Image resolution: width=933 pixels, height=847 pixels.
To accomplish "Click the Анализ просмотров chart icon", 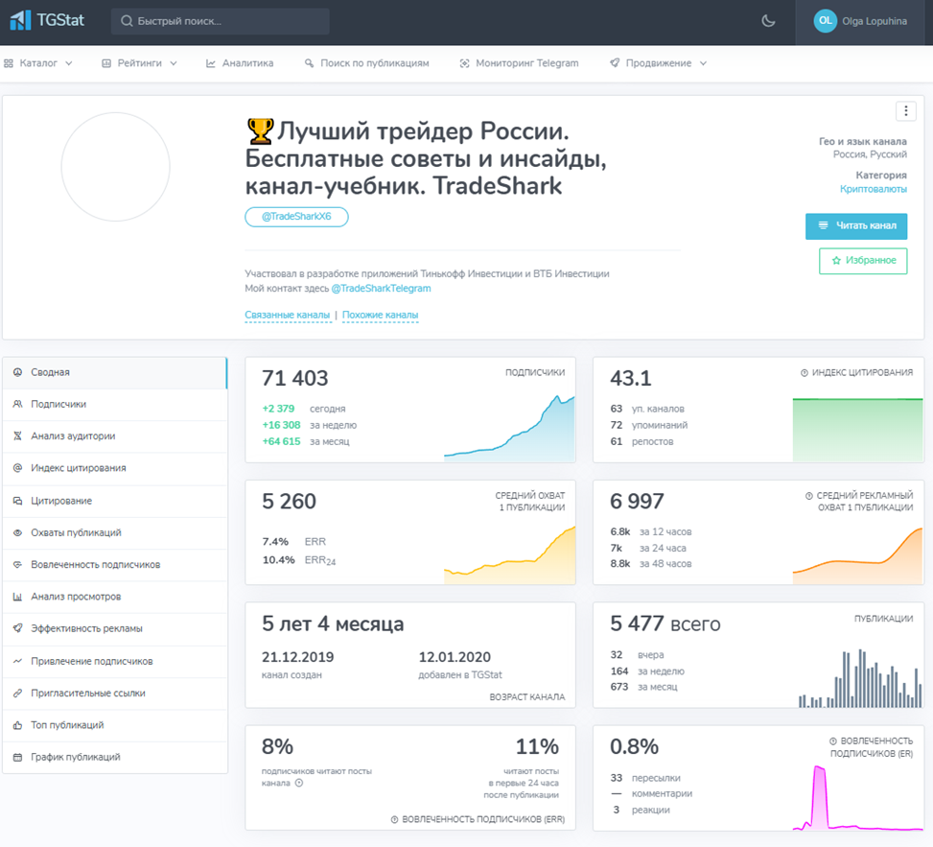I will pos(18,597).
